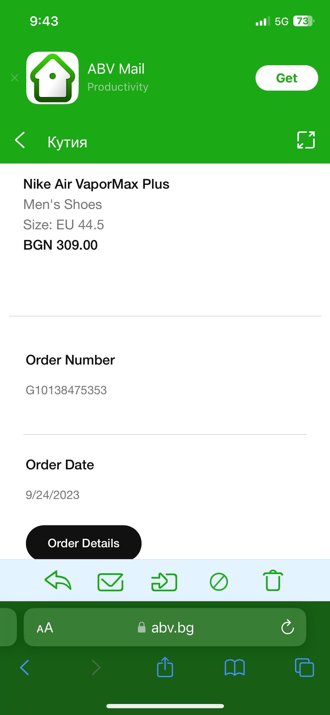Dismiss the ABV Mail app banner
The width and height of the screenshot is (330, 715).
pos(15,78)
